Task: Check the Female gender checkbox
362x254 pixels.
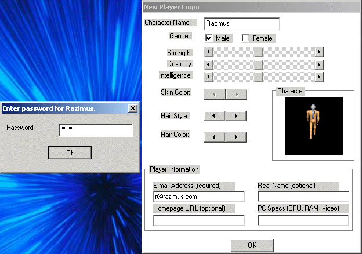Action: [246, 38]
